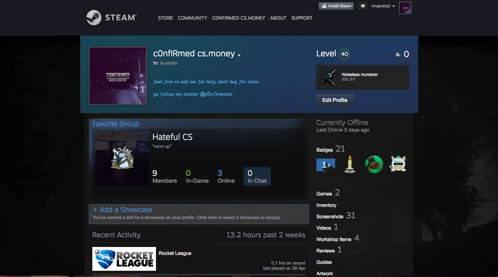Click the Install Steam button
This screenshot has height=277, width=498.
pos(336,6)
